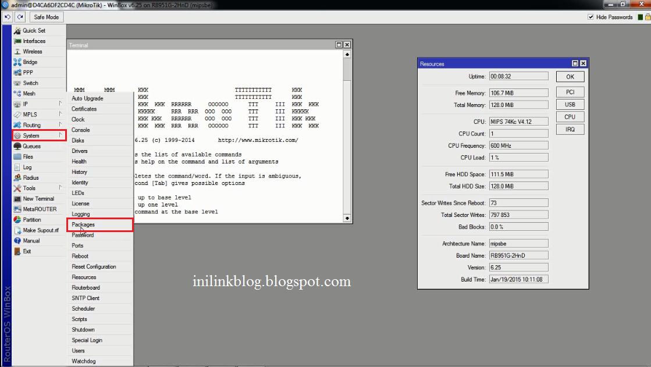Screen dimensions: 651x367
Task: Click the WinBox title bar app icon
Action: pos(5,5)
